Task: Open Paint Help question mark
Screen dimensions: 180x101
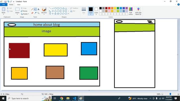Action: [179, 4]
